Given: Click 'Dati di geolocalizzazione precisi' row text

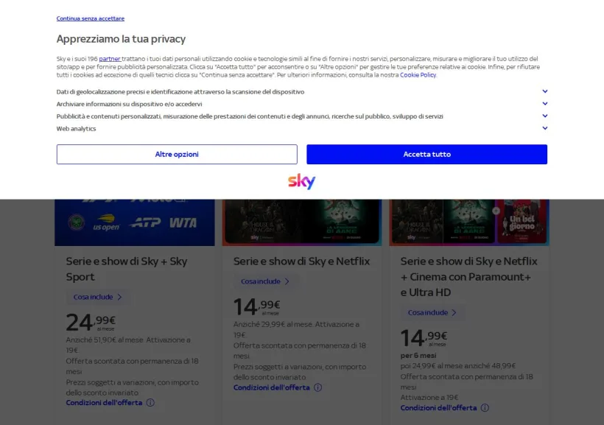Looking at the screenshot, I should [x=180, y=92].
